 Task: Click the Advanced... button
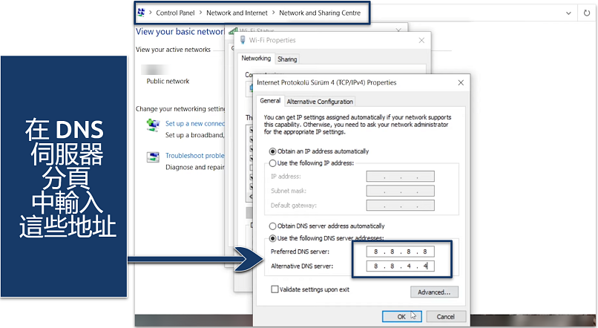pyautogui.click(x=433, y=292)
